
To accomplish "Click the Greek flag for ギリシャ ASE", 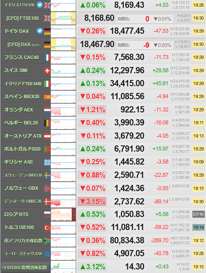I will [47, 162].
